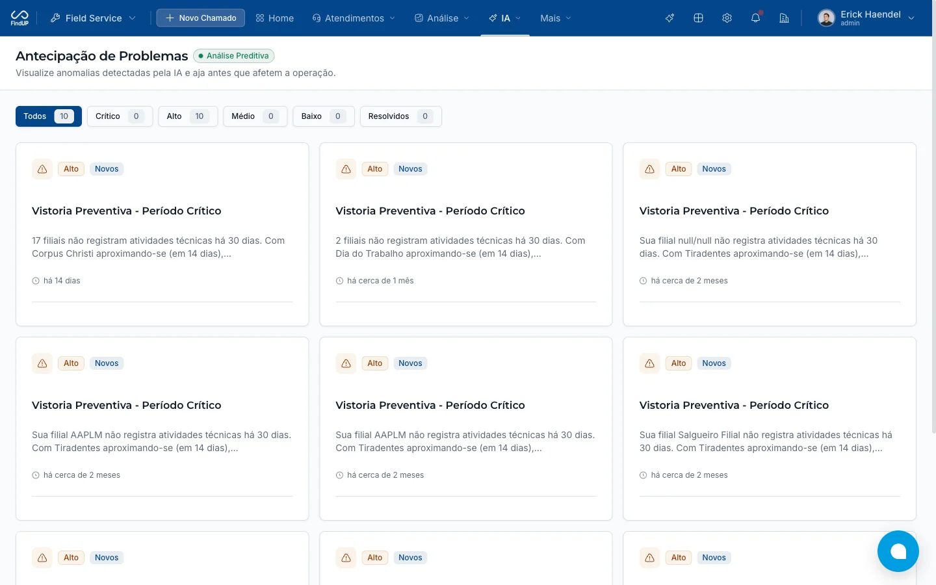The image size is (936, 585).
Task: Click the warning icon on the Salgueiro Filial card
Action: tap(649, 363)
